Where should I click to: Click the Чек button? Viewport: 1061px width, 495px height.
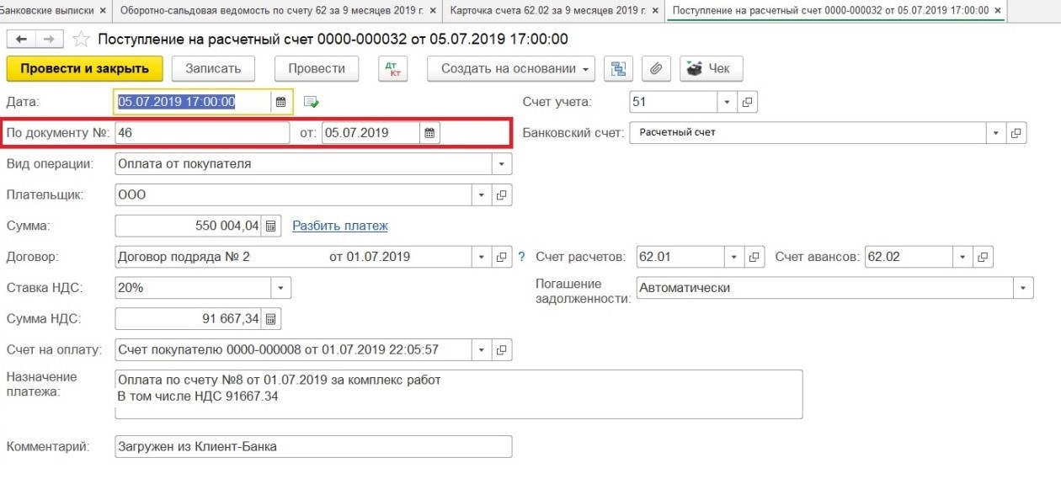click(x=711, y=69)
